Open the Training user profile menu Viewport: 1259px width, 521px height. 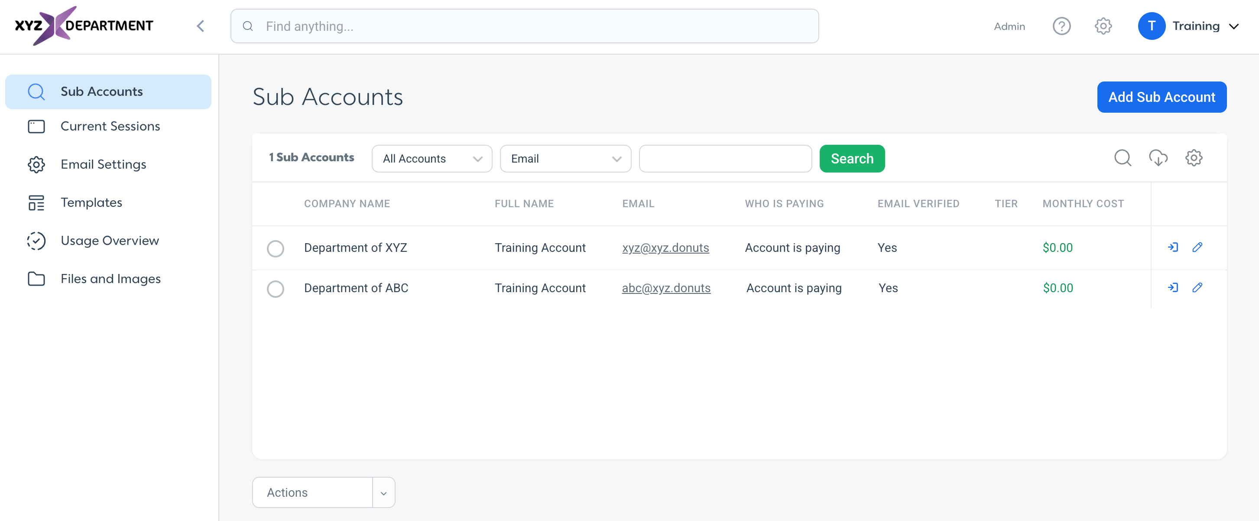click(1189, 26)
